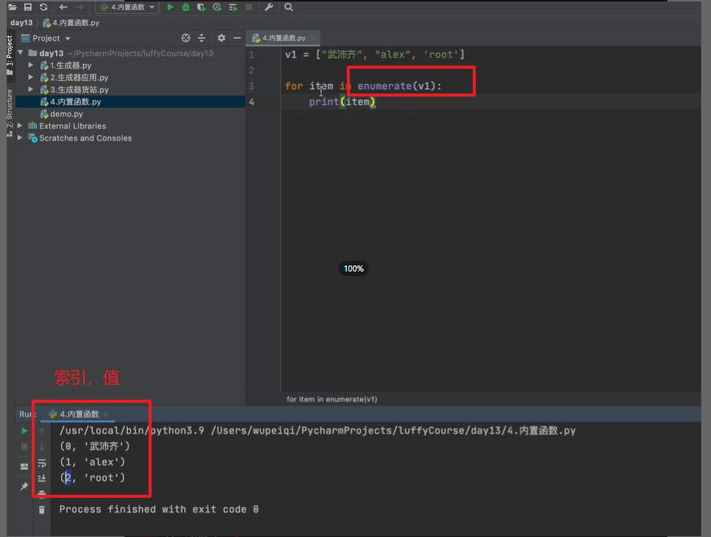Image resolution: width=711 pixels, height=537 pixels.
Task: Click 4.内置函数.py in the breadcrumb bar
Action: pos(71,23)
